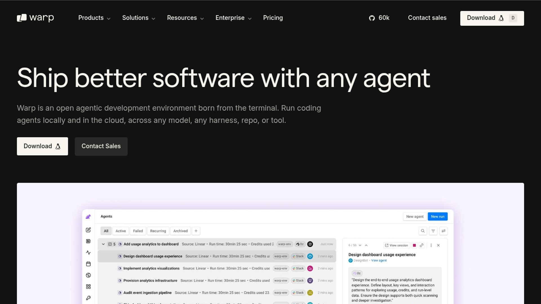541x304 pixels.
Task: Open the list panel icon in the sidebar
Action: click(88, 241)
